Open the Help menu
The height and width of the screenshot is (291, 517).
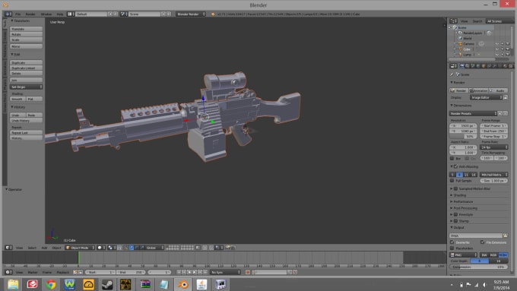click(59, 14)
